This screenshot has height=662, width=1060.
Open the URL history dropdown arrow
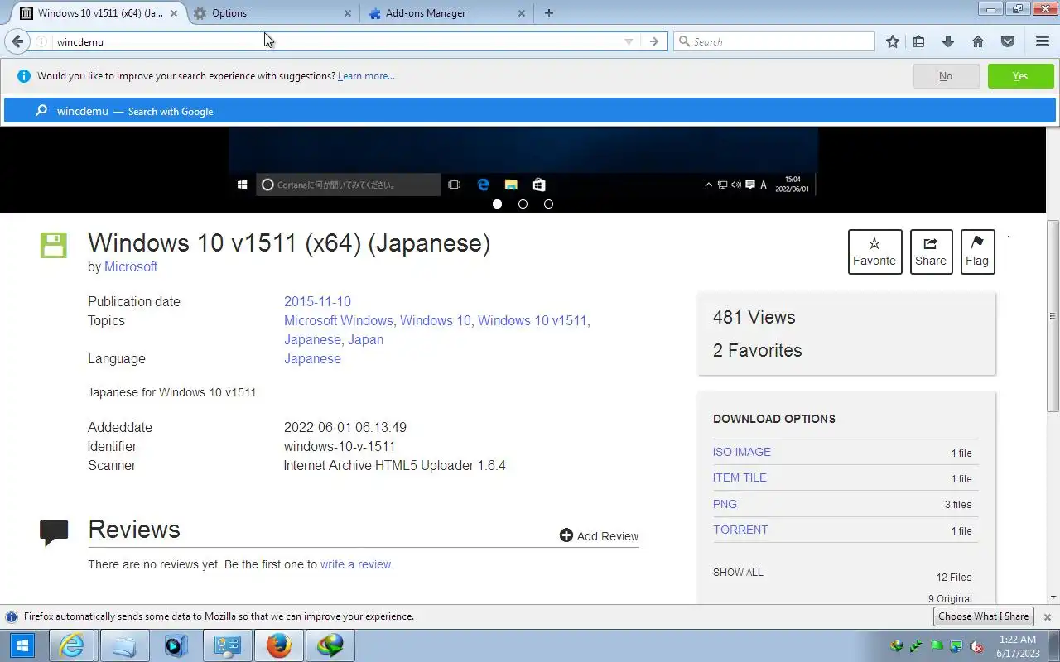tap(629, 41)
